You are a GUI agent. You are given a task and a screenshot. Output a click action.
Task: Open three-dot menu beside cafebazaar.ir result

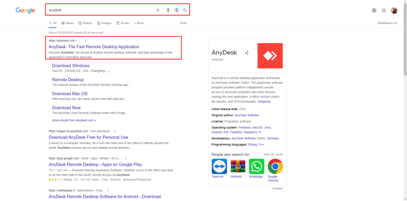(108, 190)
